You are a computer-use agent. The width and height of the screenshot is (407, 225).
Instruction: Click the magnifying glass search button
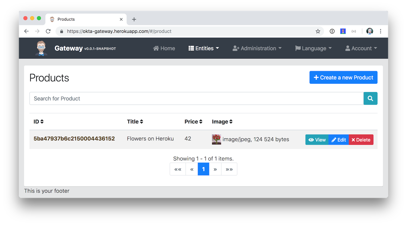(370, 98)
